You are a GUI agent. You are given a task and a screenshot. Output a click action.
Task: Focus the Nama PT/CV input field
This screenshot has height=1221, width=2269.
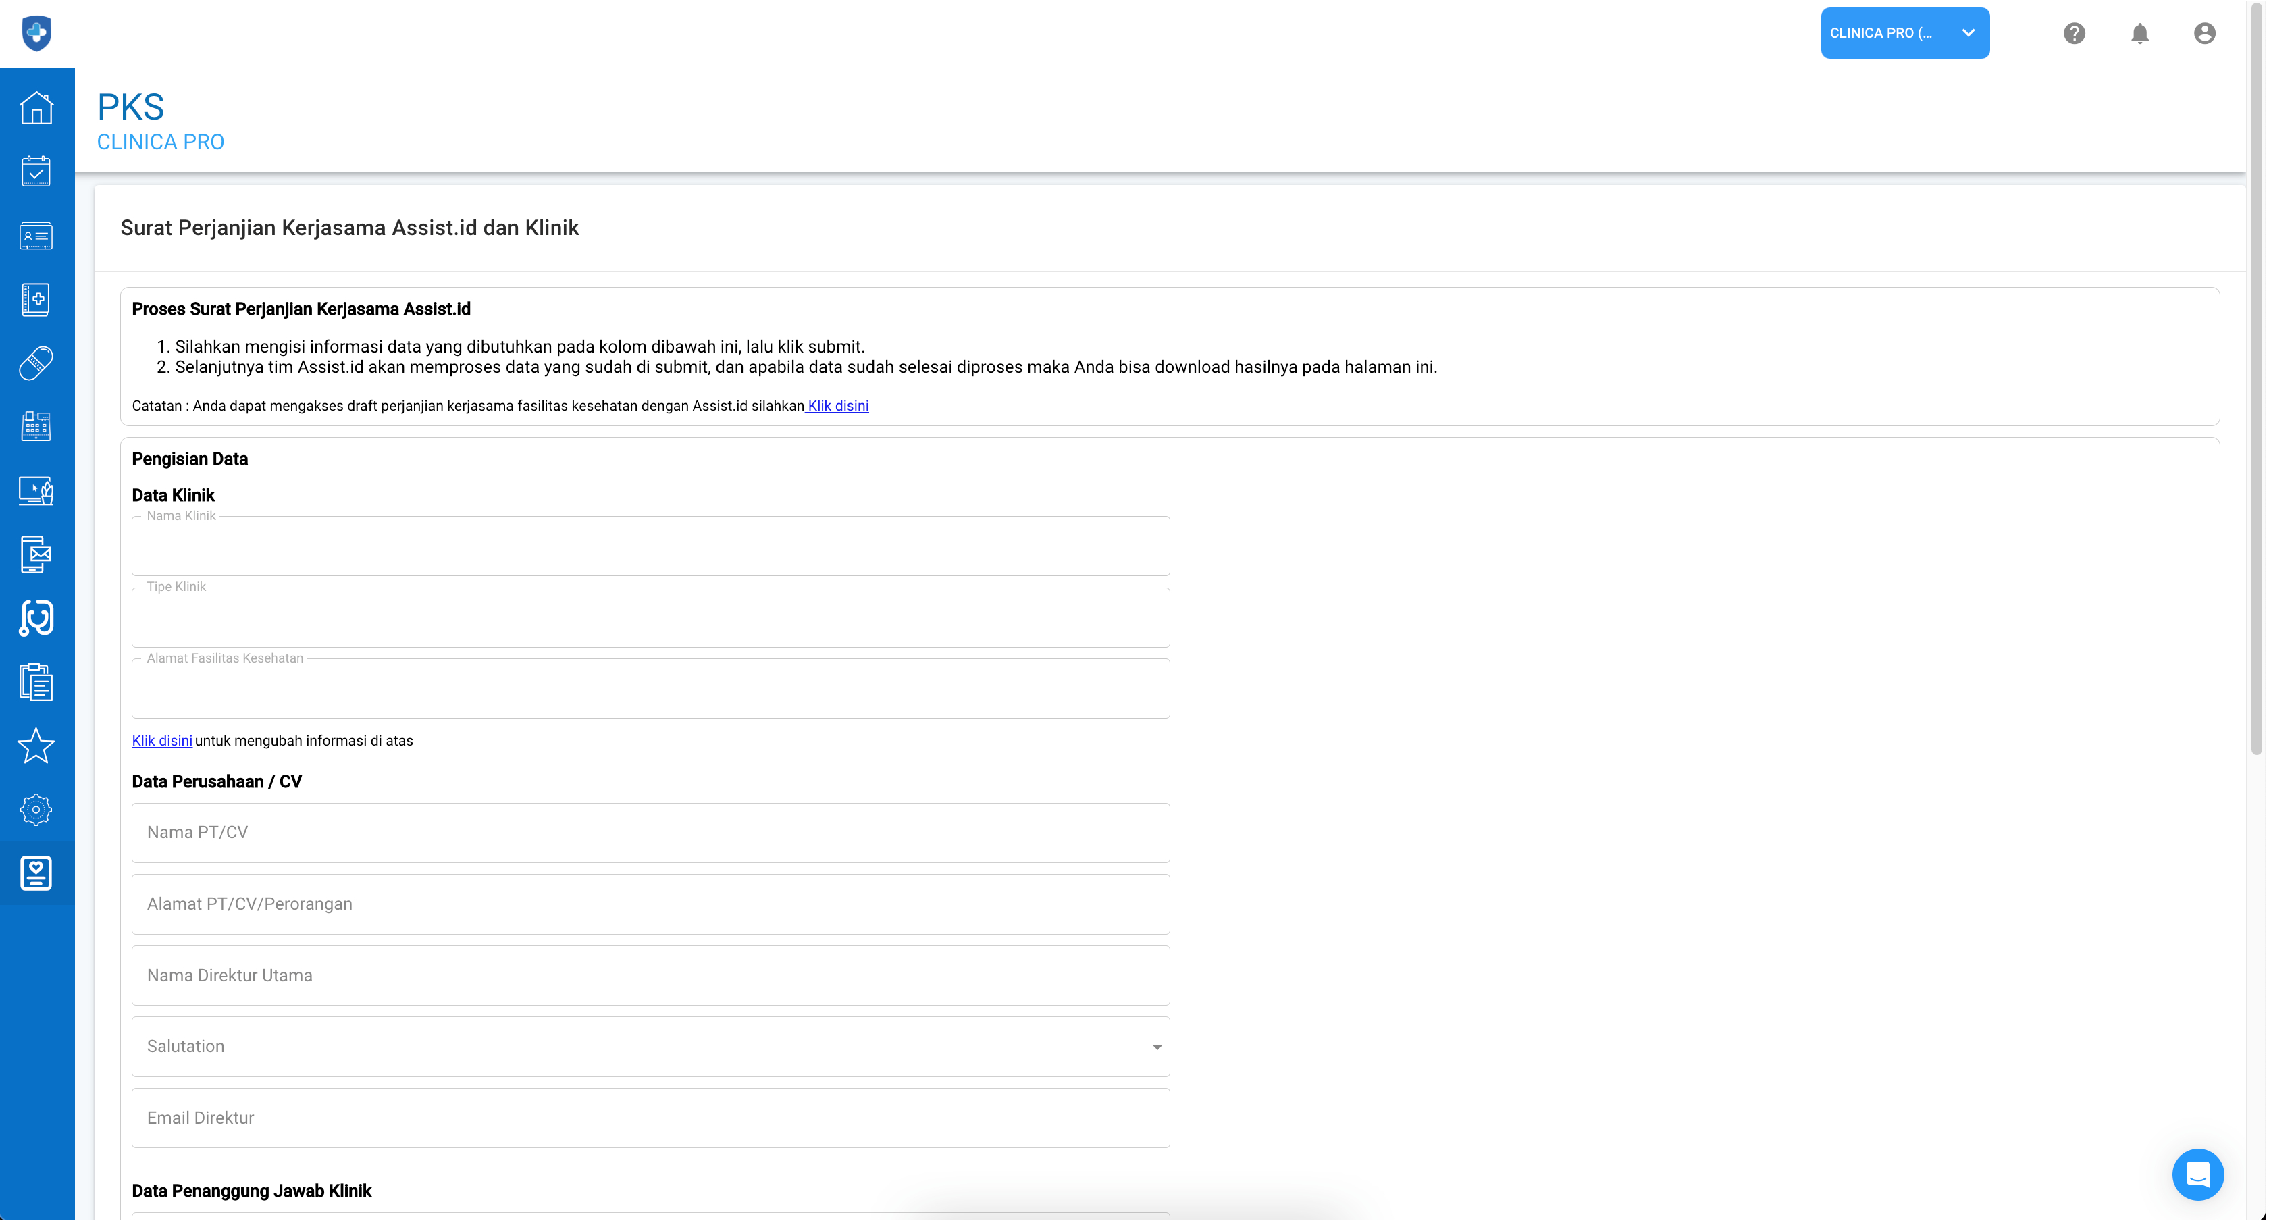pyautogui.click(x=650, y=833)
